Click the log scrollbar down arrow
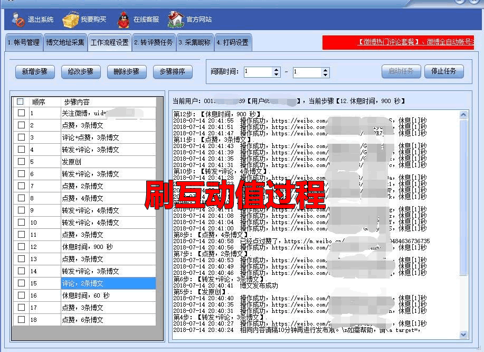The image size is (484, 352). click(463, 335)
